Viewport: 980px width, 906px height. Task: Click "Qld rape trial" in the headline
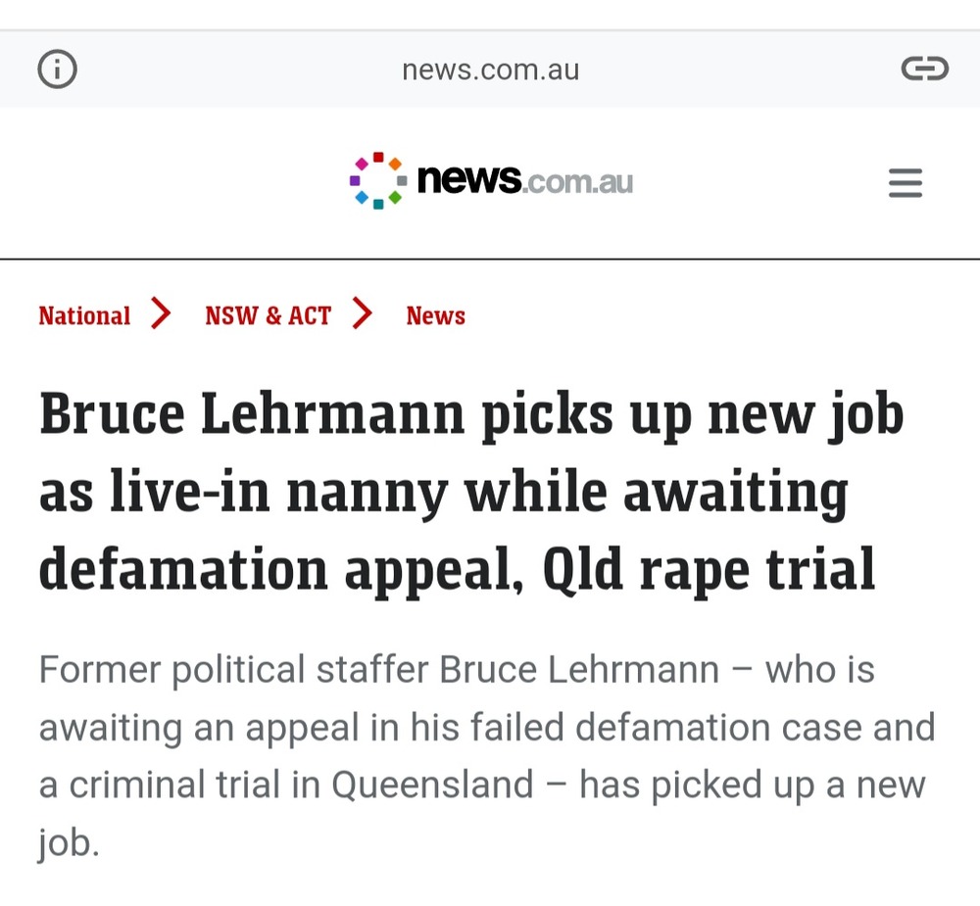pos(709,569)
